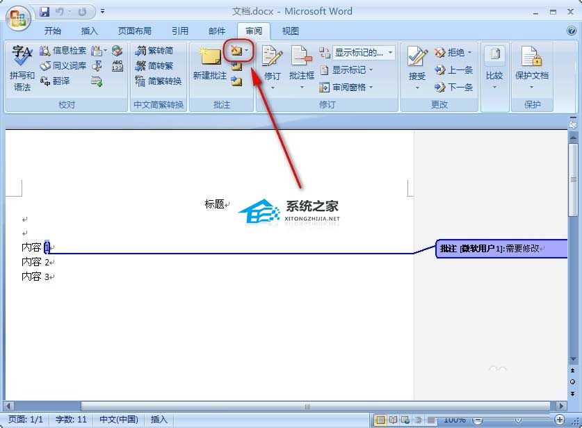This screenshot has width=582, height=428.
Task: Open Word help
Action: click(572, 31)
